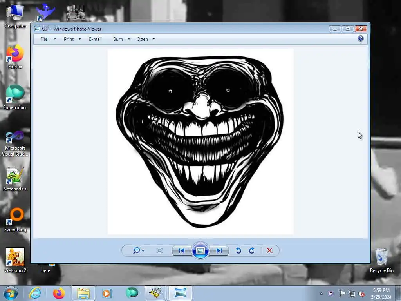Launch Firefox from the taskbar

click(x=59, y=293)
